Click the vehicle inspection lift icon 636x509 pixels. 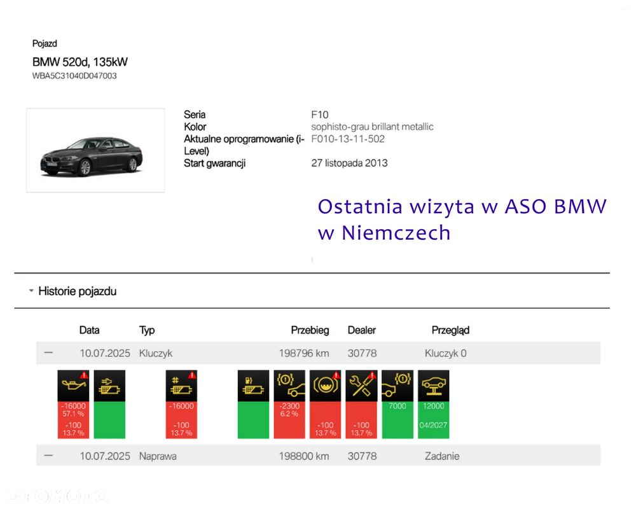point(434,386)
